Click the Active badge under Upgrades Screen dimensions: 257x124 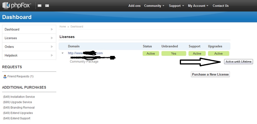(219, 53)
